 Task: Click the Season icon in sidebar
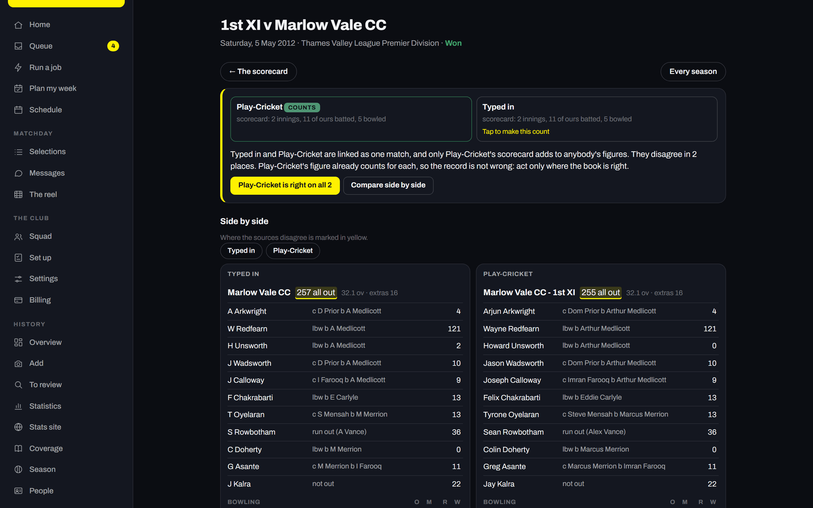point(18,469)
